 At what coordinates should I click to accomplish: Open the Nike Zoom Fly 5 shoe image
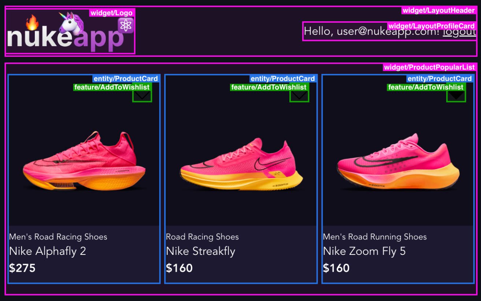398,162
